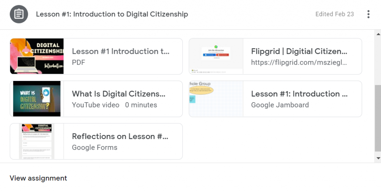Screen dimensions: 381x191
Task: Follow the flipgrid.com URL text
Action: (299, 62)
